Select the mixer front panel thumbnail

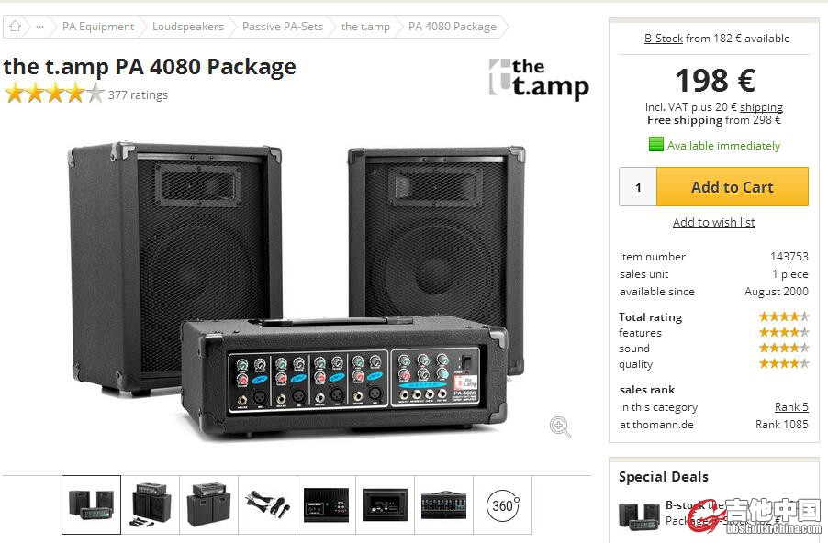click(x=443, y=504)
